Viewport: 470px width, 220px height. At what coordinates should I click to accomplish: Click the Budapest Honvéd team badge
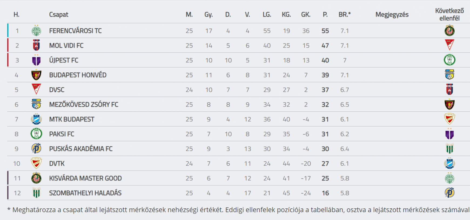(36, 75)
